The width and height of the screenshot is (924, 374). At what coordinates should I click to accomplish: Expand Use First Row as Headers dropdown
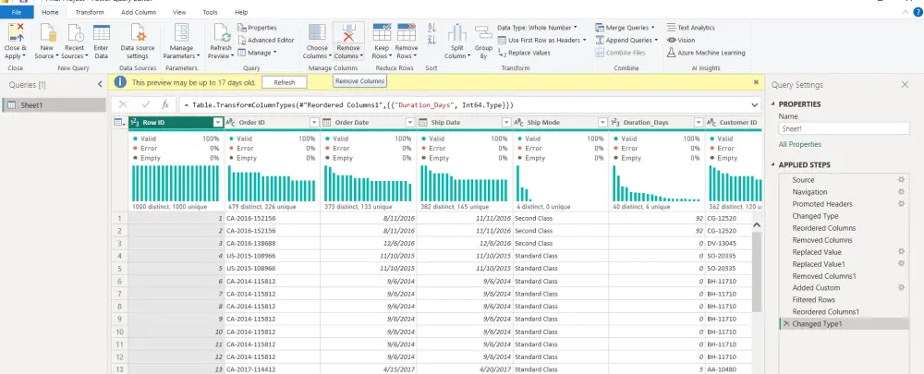(585, 40)
